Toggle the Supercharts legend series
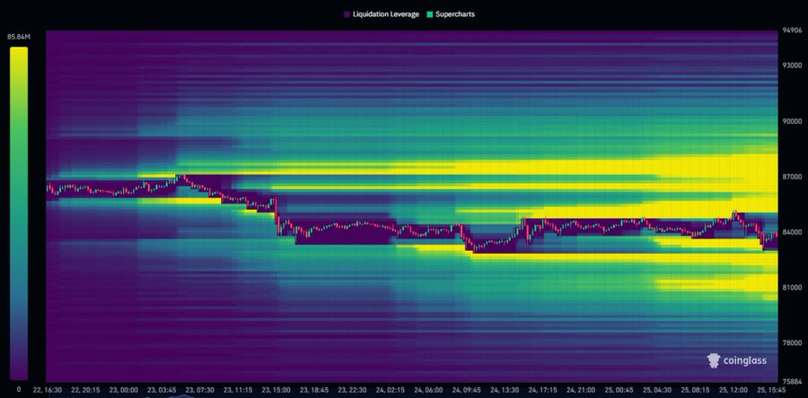The height and width of the screenshot is (398, 808). pos(451,14)
